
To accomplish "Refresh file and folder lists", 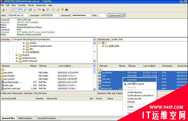I will pyautogui.click(x=30, y=10).
